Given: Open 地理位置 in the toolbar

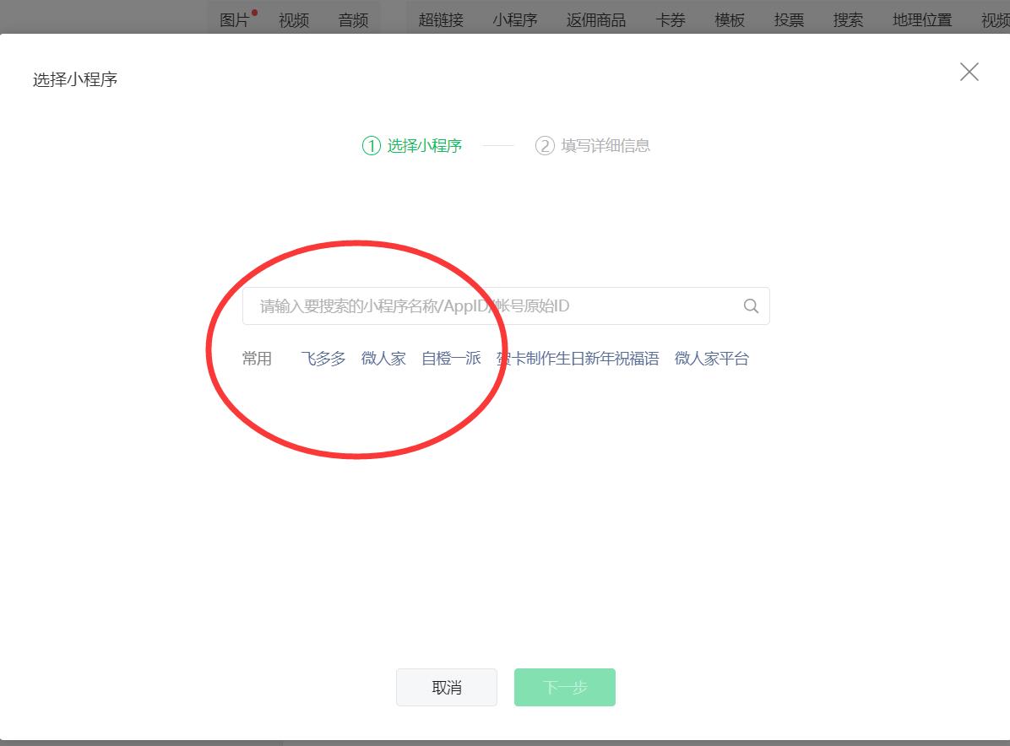Looking at the screenshot, I should [922, 20].
